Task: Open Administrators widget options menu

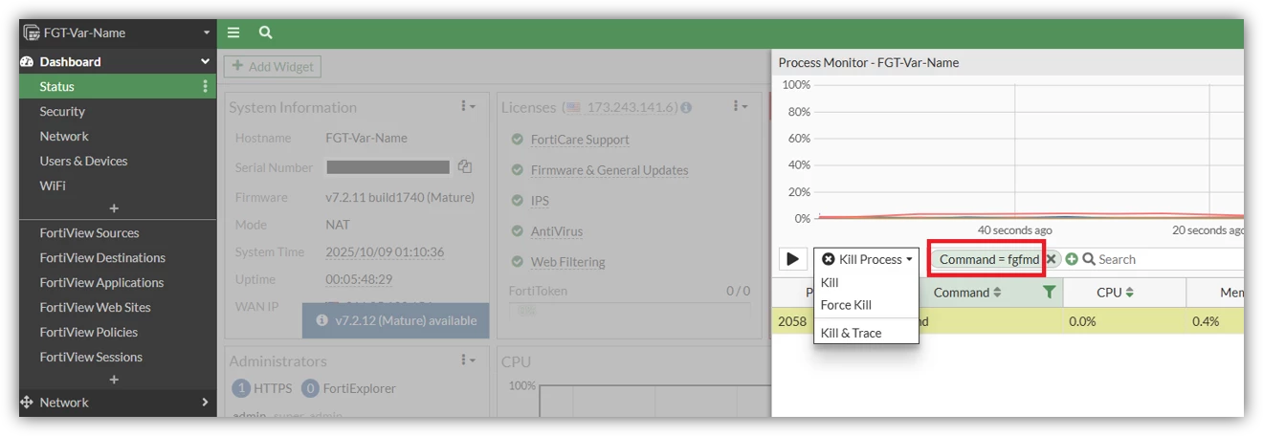Action: click(468, 360)
